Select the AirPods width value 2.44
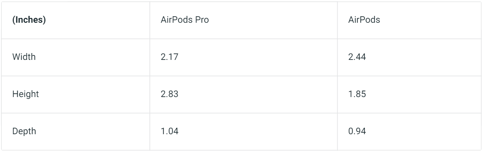The width and height of the screenshot is (483, 152). click(x=356, y=58)
